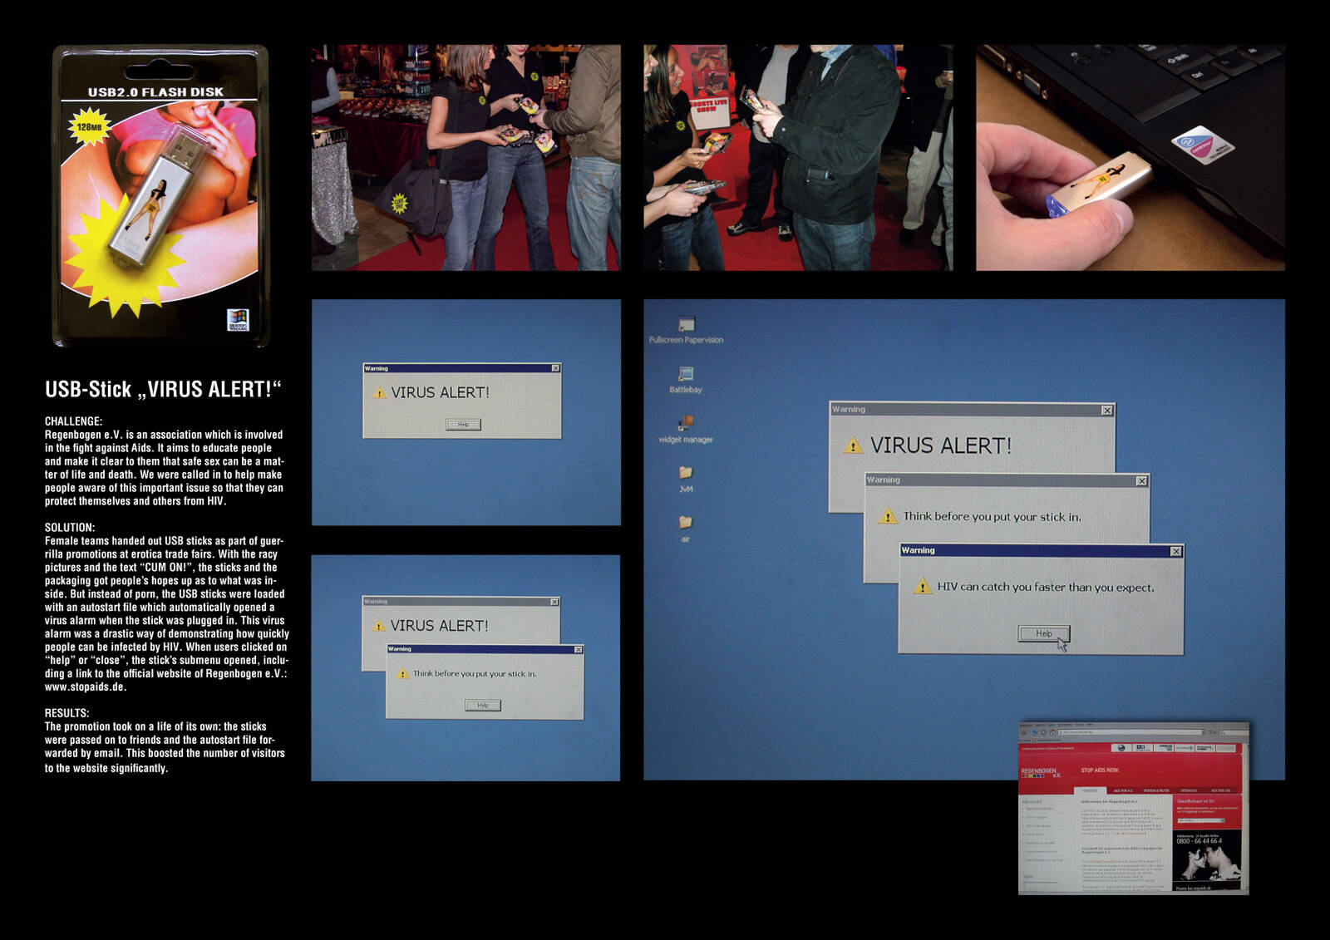This screenshot has width=1330, height=940.
Task: Close the 'HIV can catch you' warning dialog
Action: coord(1175,551)
